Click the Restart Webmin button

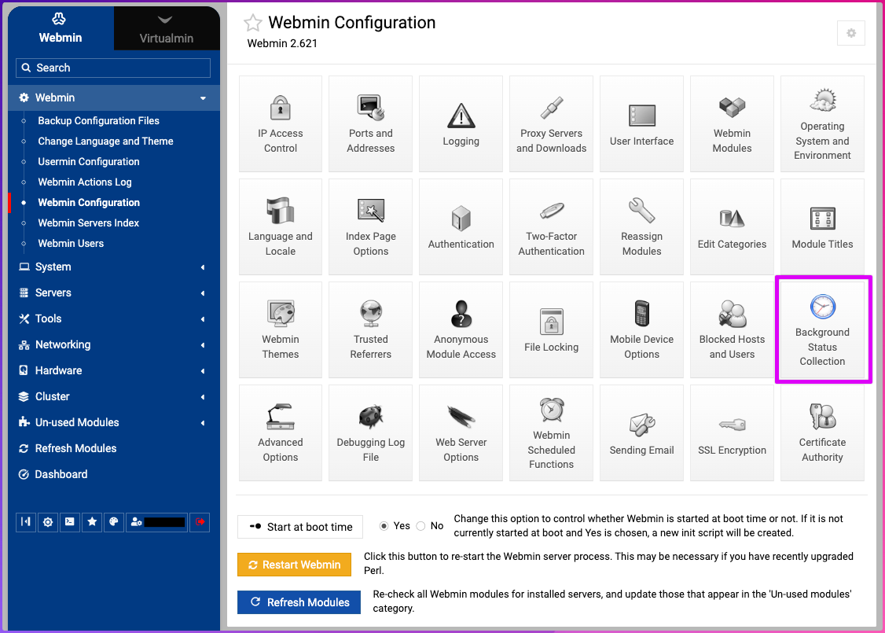pos(295,565)
